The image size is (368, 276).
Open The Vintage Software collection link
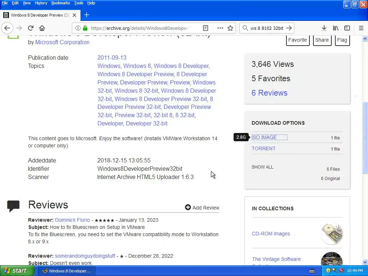(276, 259)
